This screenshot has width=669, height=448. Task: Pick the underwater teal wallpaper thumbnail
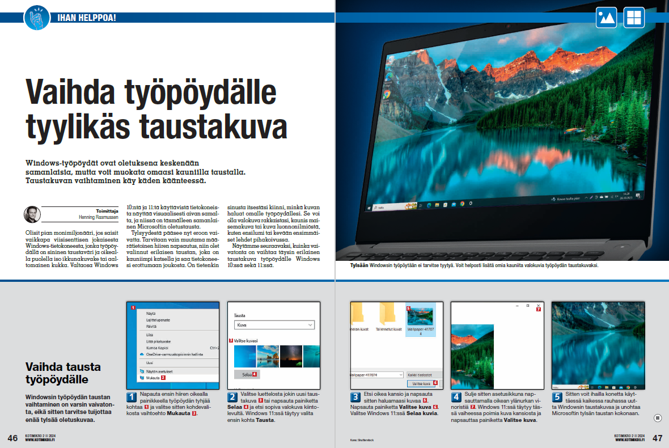[311, 356]
